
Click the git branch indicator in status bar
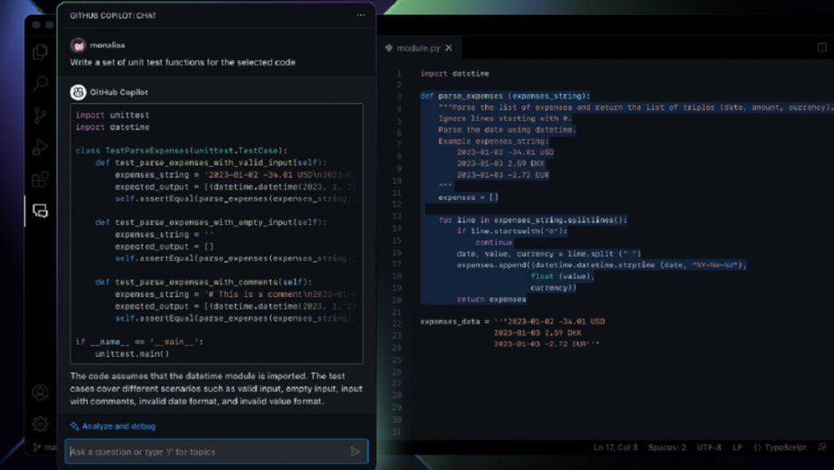coord(45,447)
